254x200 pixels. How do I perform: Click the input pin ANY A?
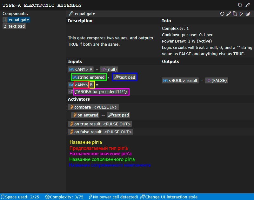pyautogui.click(x=81, y=69)
